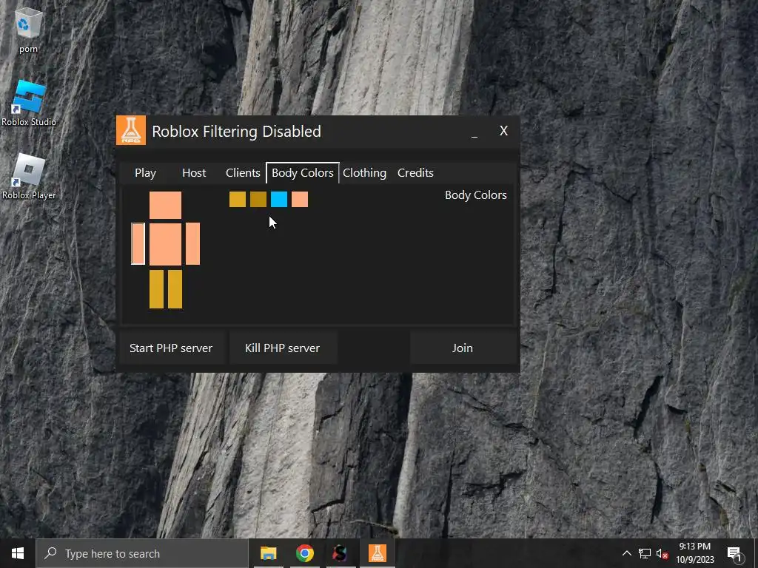Screen dimensions: 758x568
Task: Switch to the Host tab
Action: pos(194,173)
